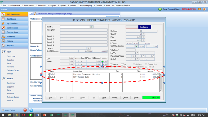The image size is (213, 118).
Task: Open Chrome from the taskbar
Action: 17,115
